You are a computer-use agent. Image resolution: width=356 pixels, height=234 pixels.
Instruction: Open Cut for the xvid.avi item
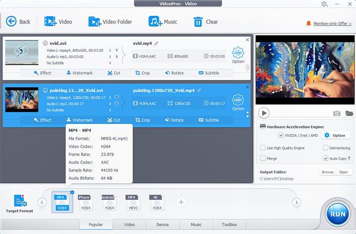tap(114, 73)
